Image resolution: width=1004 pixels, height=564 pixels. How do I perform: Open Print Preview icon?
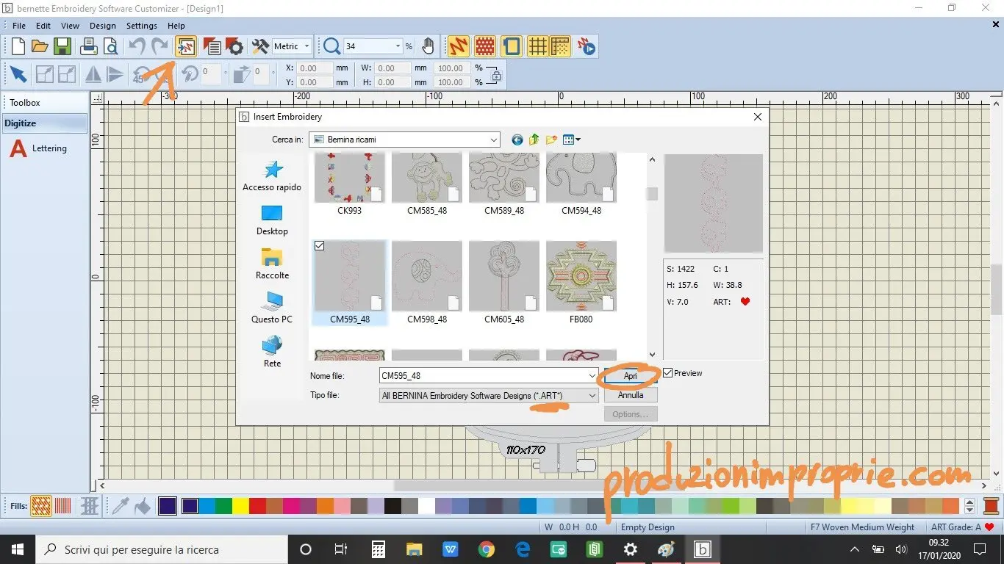tap(111, 46)
